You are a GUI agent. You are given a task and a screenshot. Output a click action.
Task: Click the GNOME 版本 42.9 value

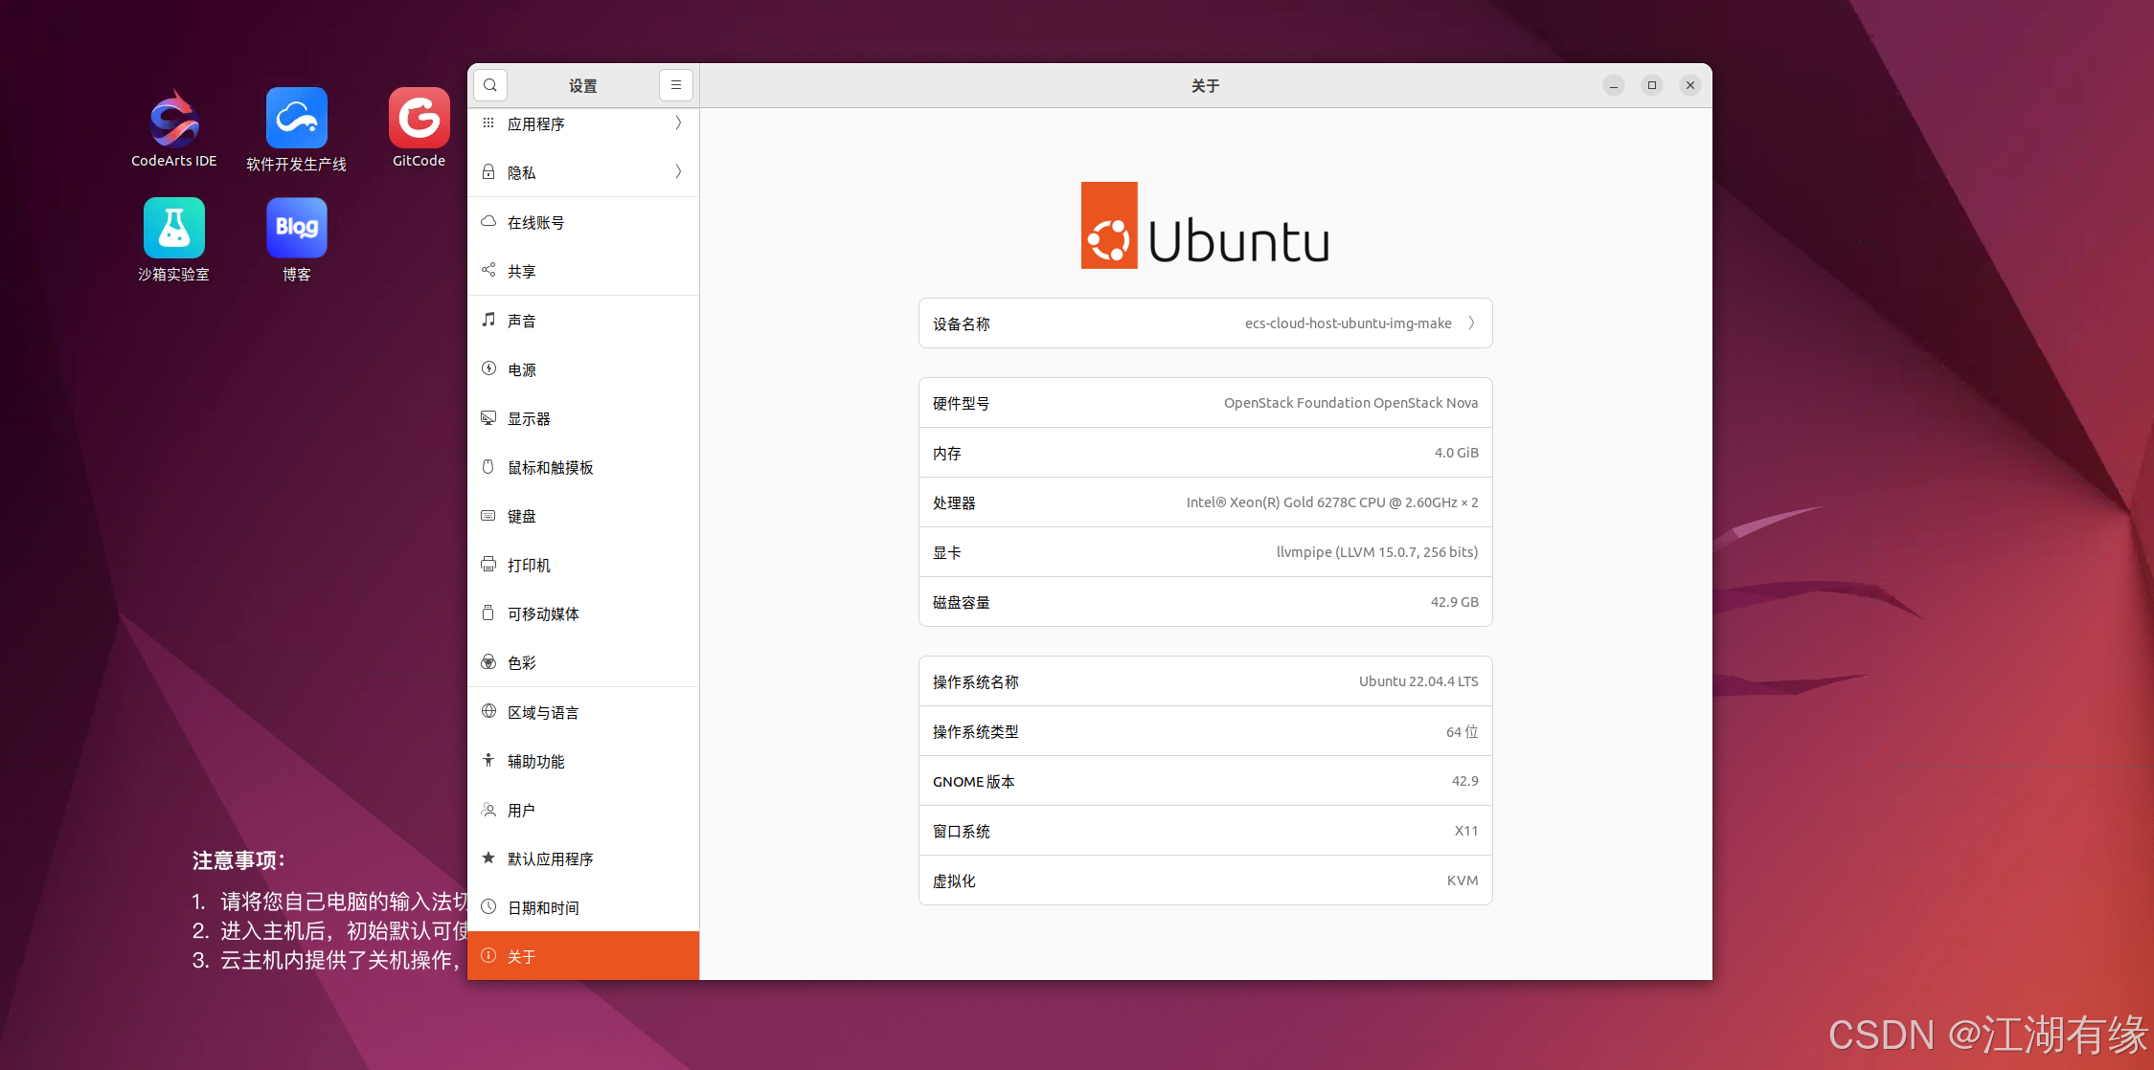[1464, 781]
